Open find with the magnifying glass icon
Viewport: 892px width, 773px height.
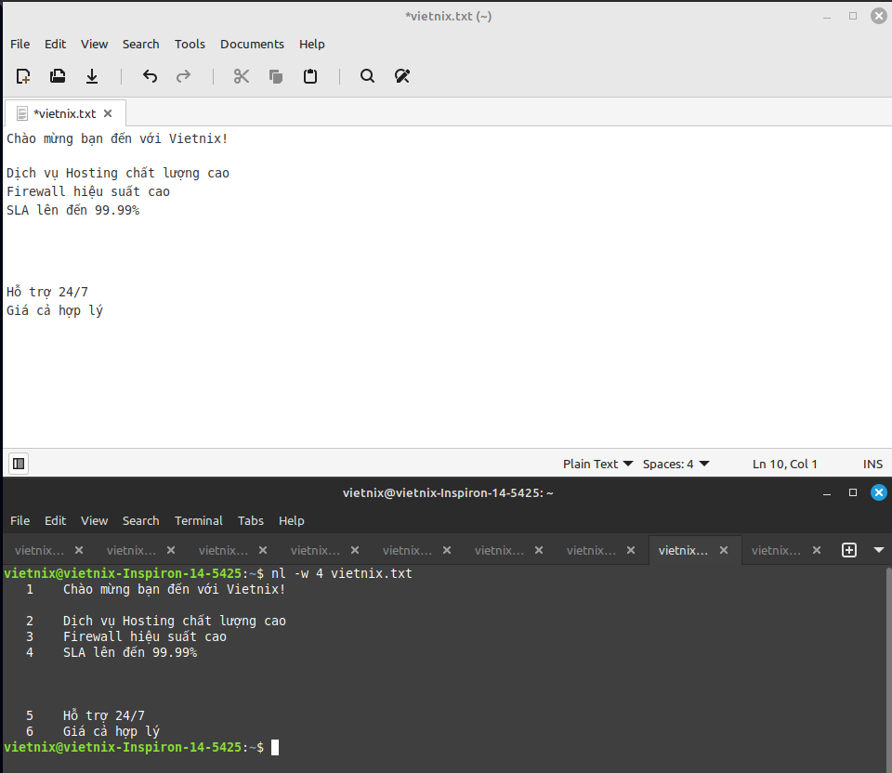368,76
